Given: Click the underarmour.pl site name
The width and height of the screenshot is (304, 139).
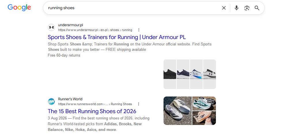Looking at the screenshot, I should point(71,25).
